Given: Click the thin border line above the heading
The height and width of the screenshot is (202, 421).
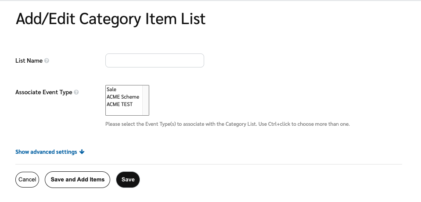Looking at the screenshot, I should (x=210, y=0).
